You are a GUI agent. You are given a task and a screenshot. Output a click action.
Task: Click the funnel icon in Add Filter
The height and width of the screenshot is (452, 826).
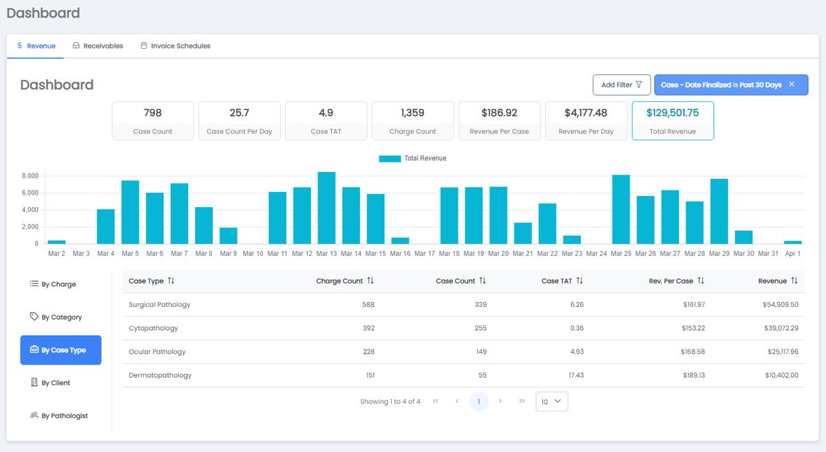point(639,85)
